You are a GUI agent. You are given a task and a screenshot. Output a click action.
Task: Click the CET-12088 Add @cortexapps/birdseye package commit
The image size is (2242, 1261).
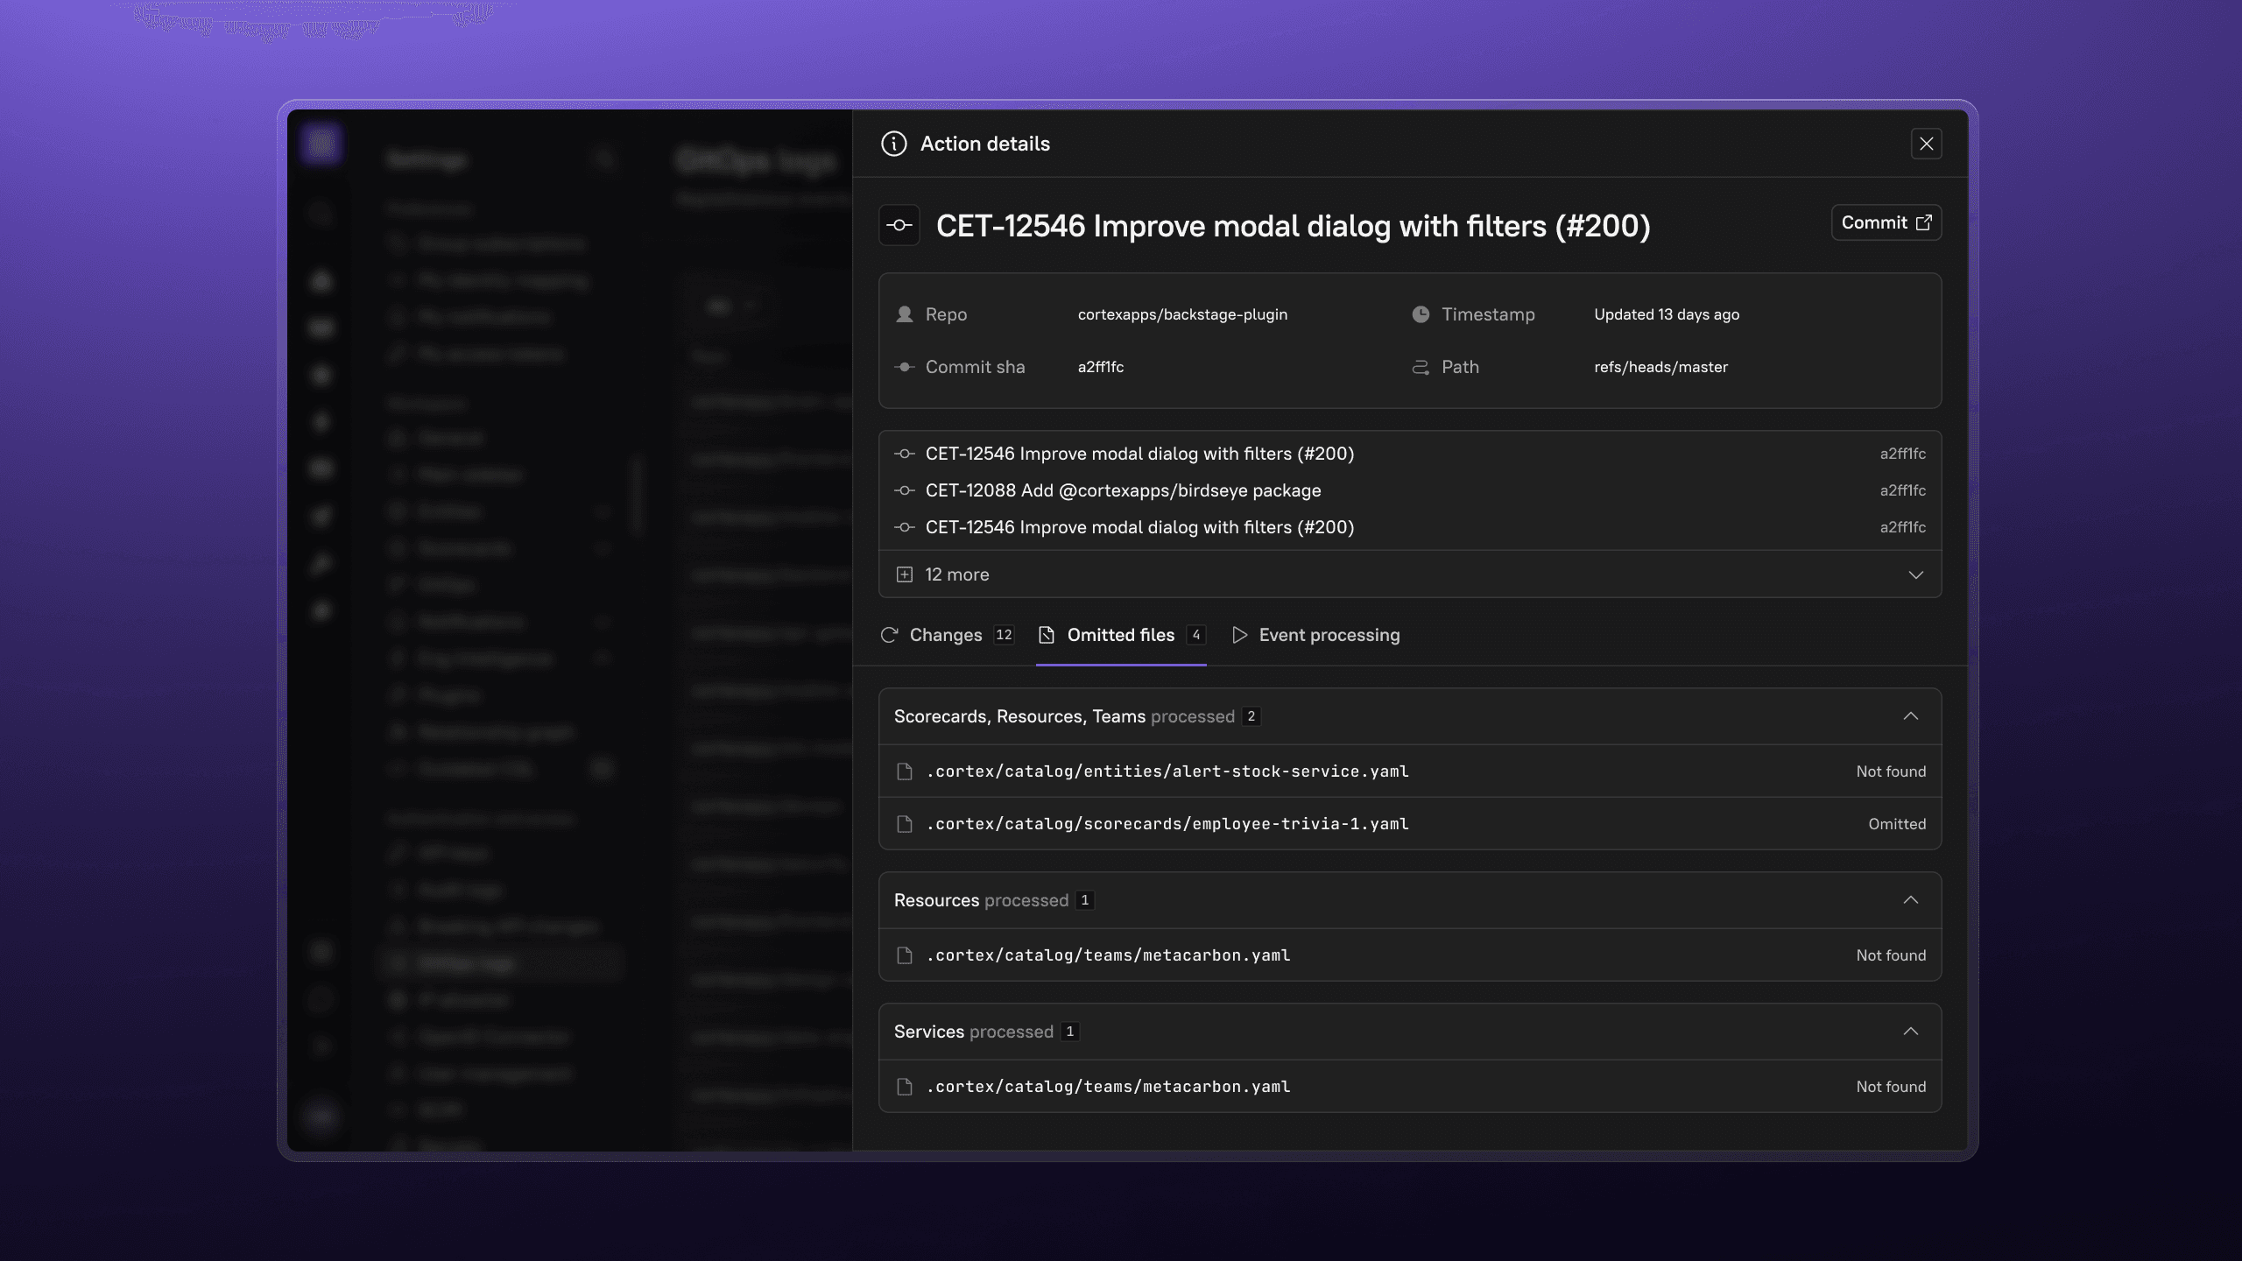coord(1123,490)
